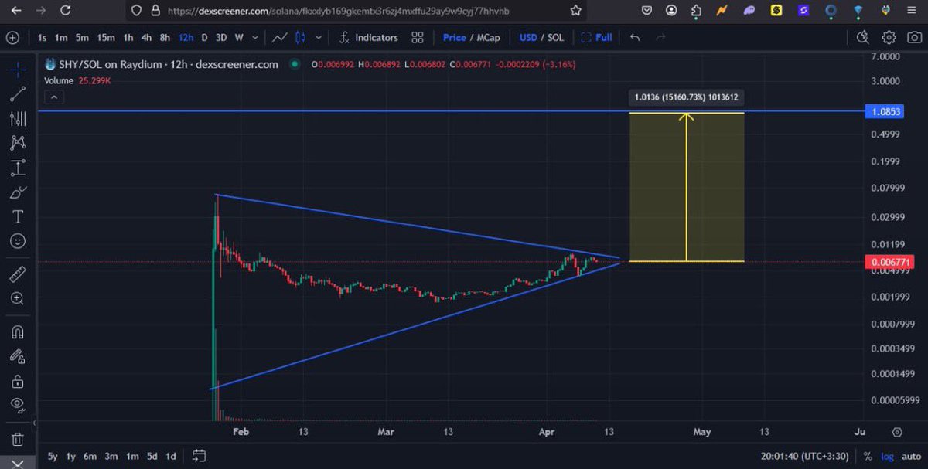Screen dimensions: 928x469
Task: Open the emoji icons tool
Action: tap(18, 241)
